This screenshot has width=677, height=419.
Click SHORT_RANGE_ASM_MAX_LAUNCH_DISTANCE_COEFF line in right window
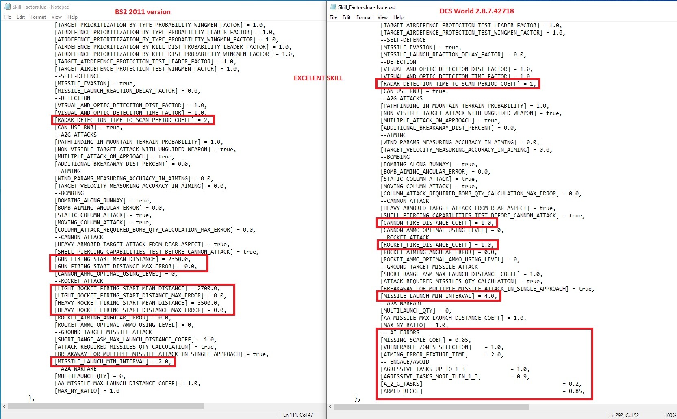click(462, 274)
